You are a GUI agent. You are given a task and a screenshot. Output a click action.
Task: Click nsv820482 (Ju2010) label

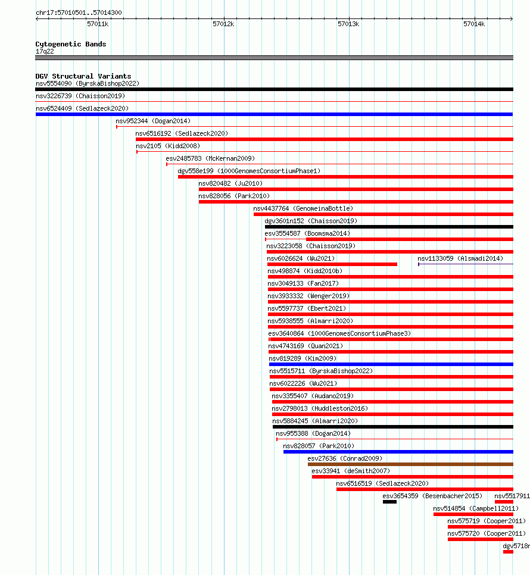pos(230,183)
